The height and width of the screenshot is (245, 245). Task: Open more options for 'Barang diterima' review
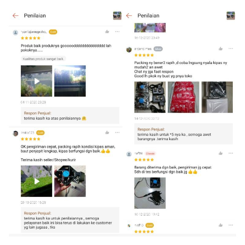pos(231,153)
